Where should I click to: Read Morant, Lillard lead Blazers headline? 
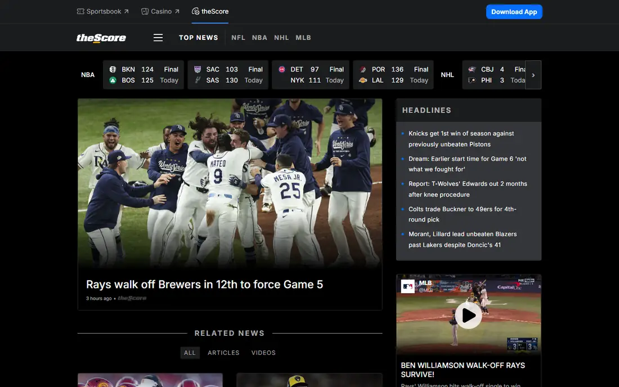pos(463,240)
